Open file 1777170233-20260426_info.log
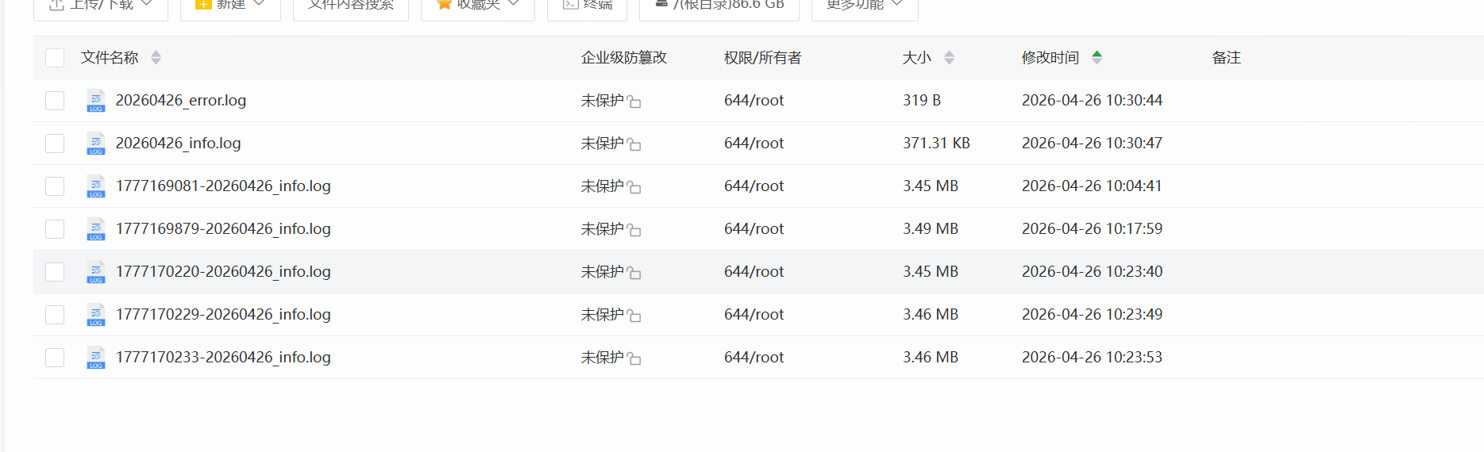Viewport: 1484px width, 452px height. click(x=223, y=358)
